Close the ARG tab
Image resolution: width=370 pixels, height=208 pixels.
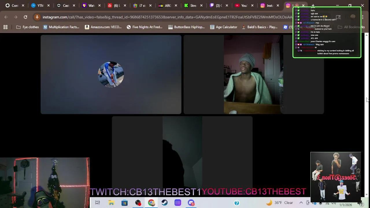click(x=176, y=5)
